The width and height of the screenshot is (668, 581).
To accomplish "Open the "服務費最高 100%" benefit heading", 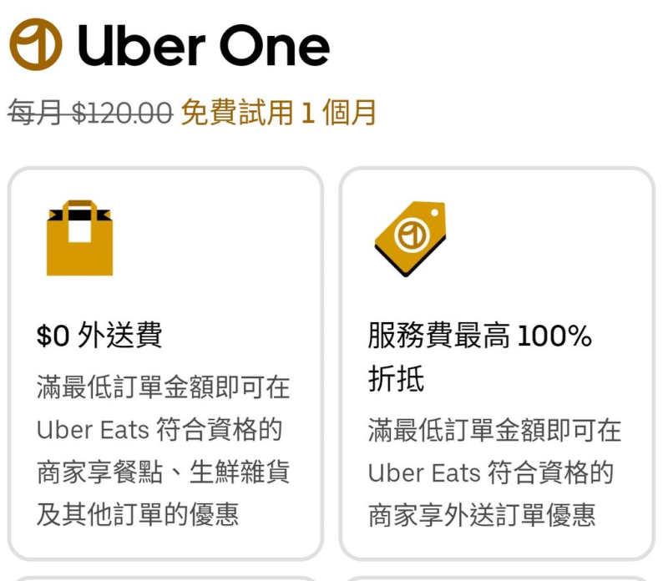I will [479, 336].
